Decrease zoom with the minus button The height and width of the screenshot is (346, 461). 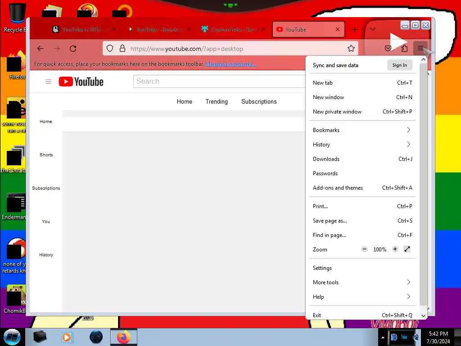pyautogui.click(x=365, y=249)
